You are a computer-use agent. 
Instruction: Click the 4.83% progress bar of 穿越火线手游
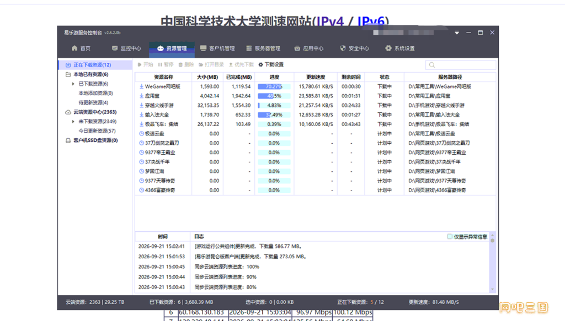[274, 105]
